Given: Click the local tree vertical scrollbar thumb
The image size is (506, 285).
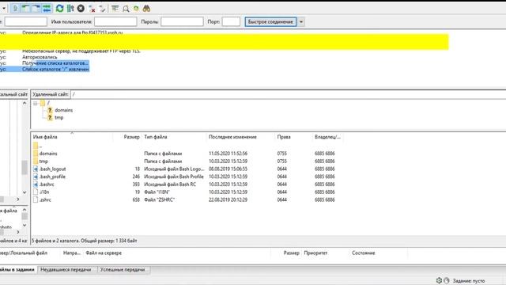Looking at the screenshot, I should [25, 168].
